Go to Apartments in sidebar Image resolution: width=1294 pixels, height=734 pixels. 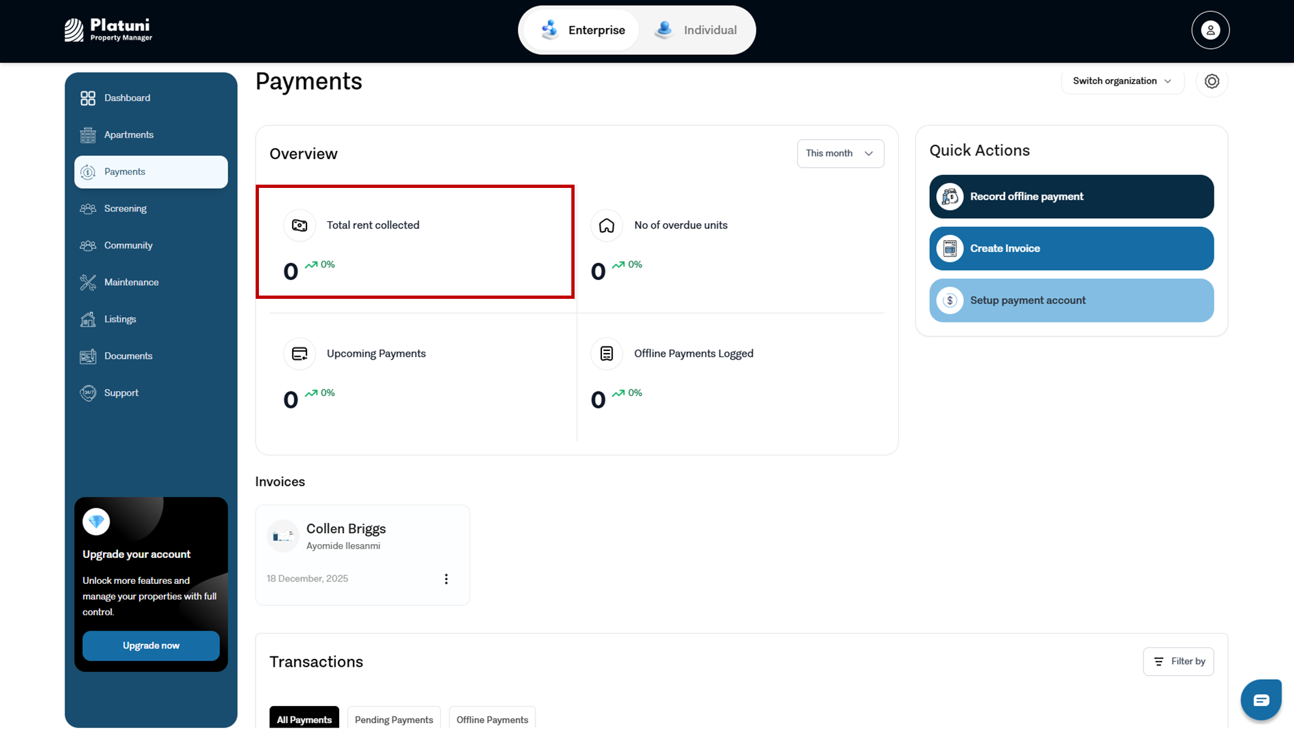point(151,135)
